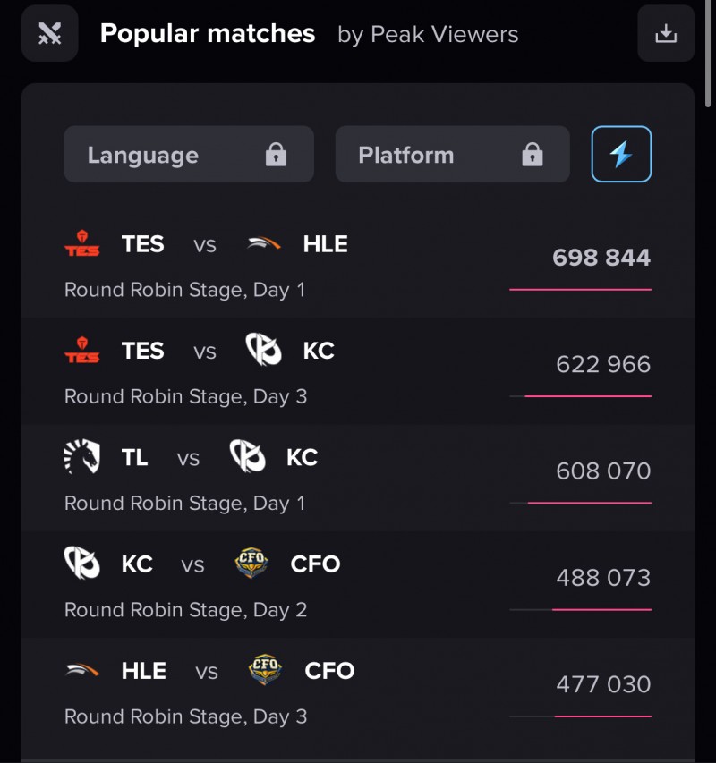
Task: Select the HLE vs CFO match
Action: (268, 692)
